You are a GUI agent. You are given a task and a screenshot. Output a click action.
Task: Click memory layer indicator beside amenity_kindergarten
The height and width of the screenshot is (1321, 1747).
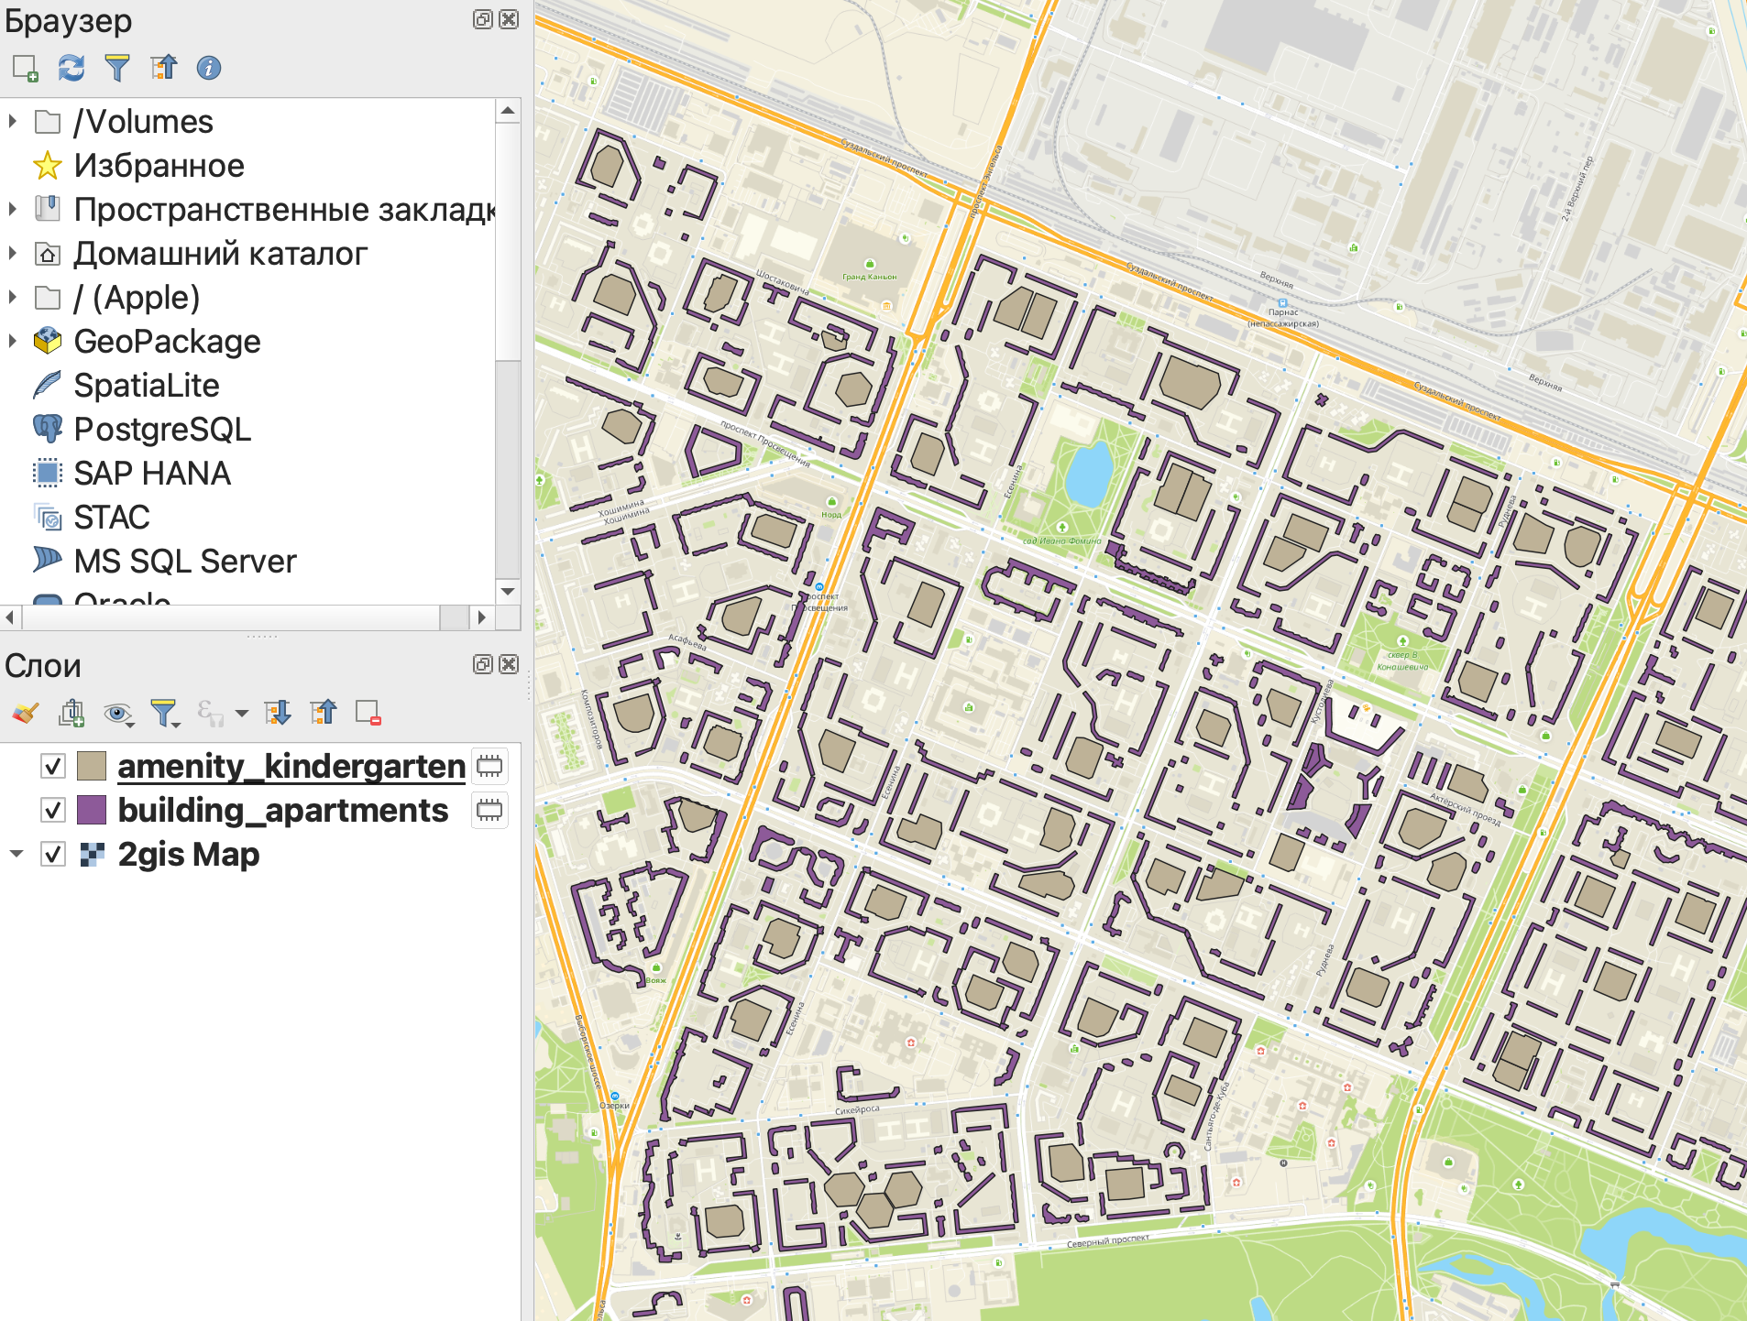489,766
